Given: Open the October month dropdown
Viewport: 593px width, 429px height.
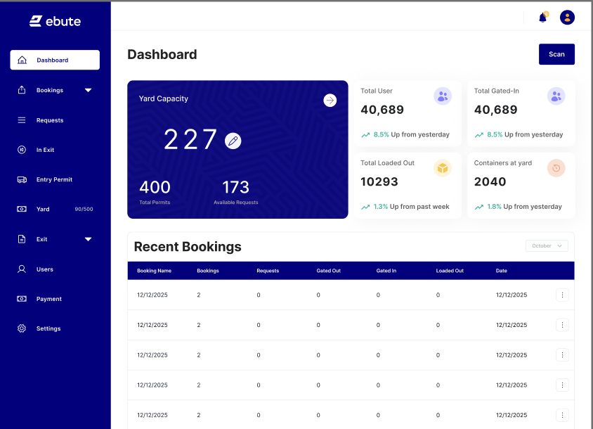Looking at the screenshot, I should (x=547, y=245).
